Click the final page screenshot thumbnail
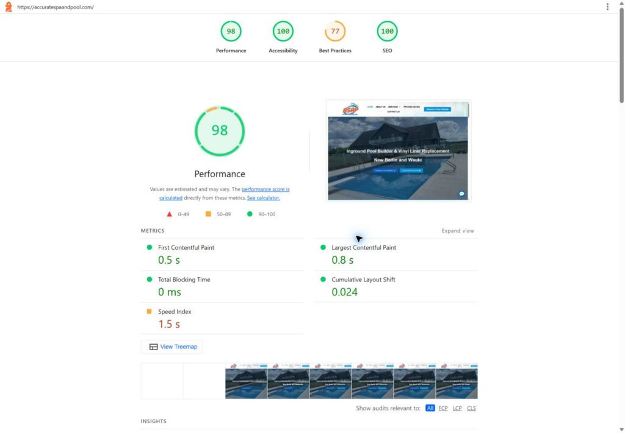This screenshot has width=625, height=433. pyautogui.click(x=399, y=150)
